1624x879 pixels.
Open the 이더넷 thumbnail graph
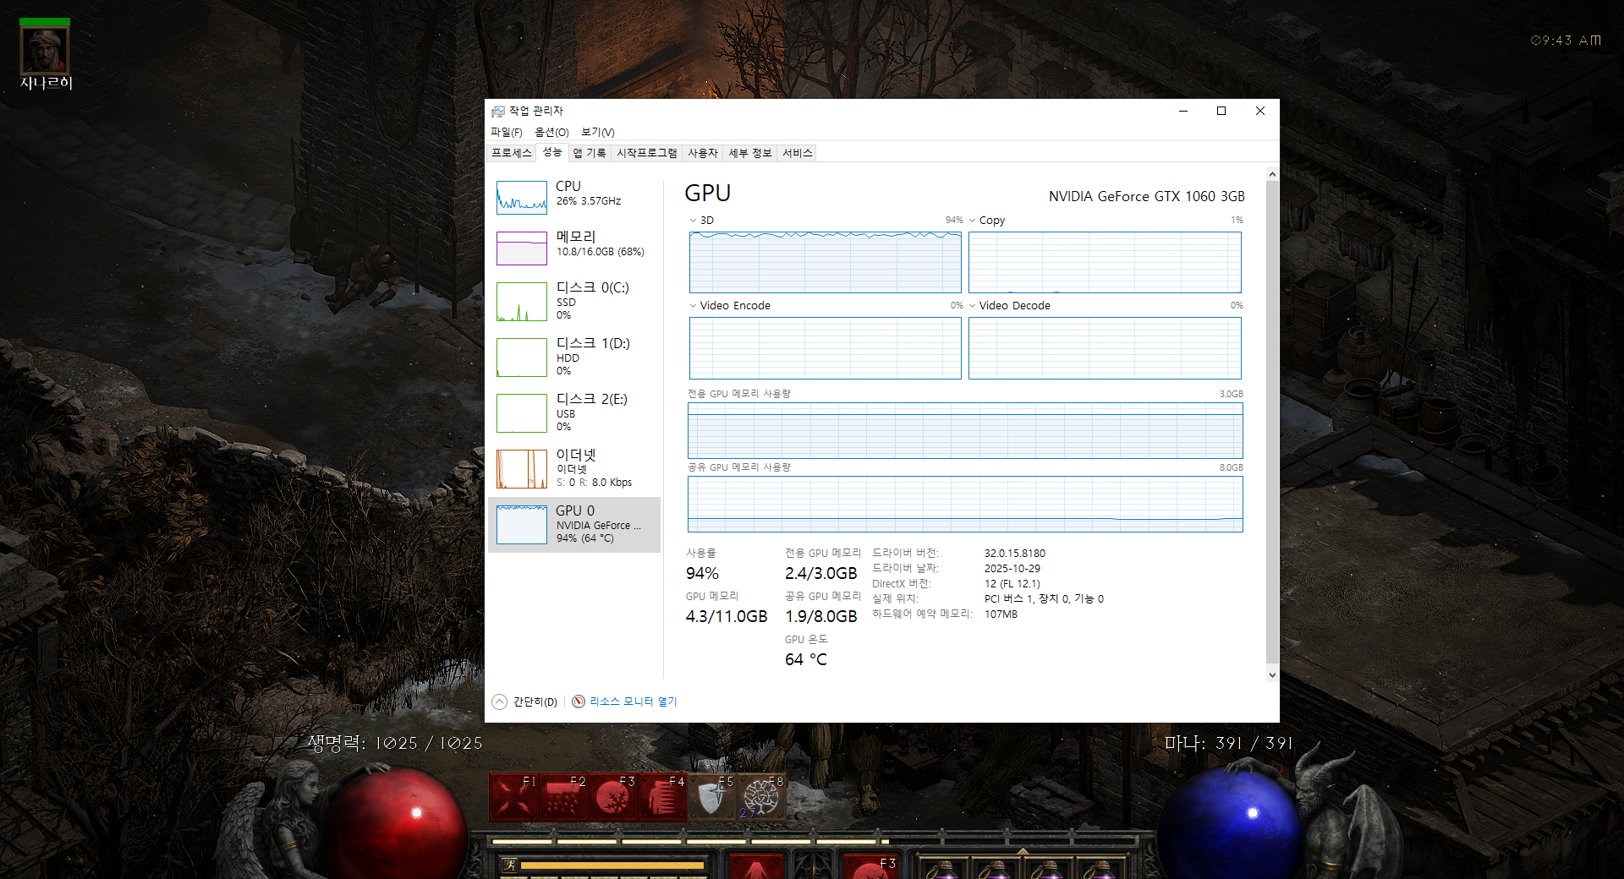522,469
